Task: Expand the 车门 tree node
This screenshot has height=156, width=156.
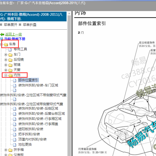Action: pos(6,55)
